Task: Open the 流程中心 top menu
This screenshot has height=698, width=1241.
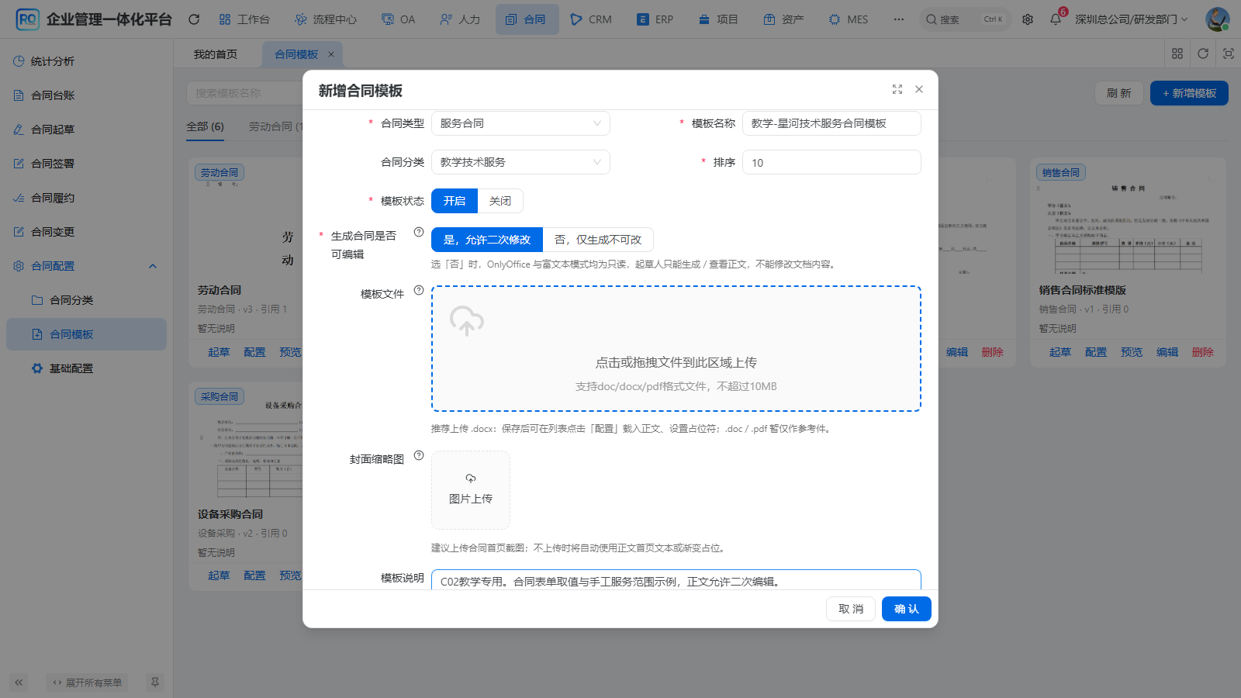Action: [326, 19]
